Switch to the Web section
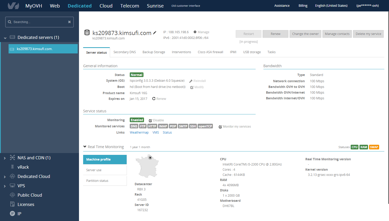 tap(55, 6)
